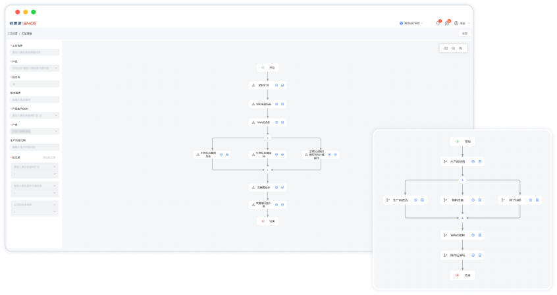The image size is (557, 295).
Task: Click the button at top right below header
Action: click(x=464, y=33)
